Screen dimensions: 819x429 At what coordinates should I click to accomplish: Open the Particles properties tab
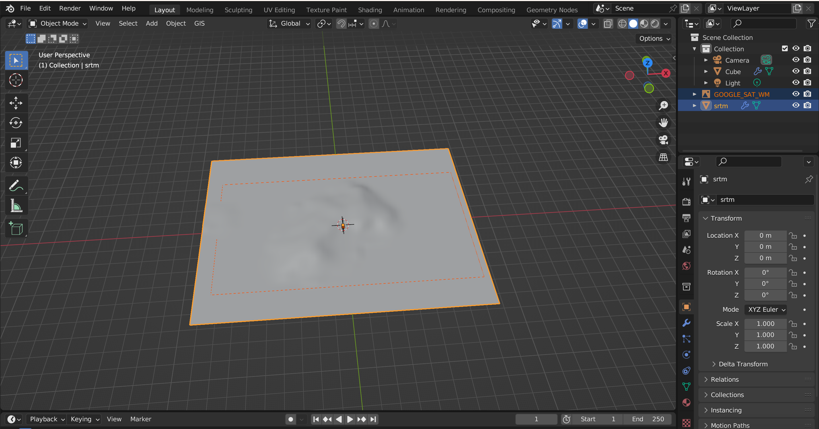(x=686, y=339)
